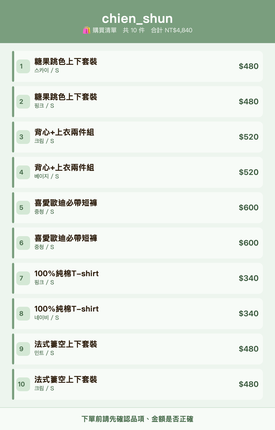Viewport: 275px width, 430px height.
Task: Select the $480 price in row 9
Action: coord(249,349)
